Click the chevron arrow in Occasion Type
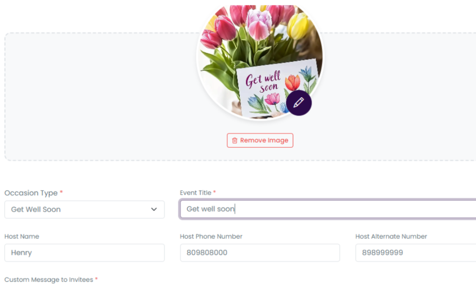Viewport: 476px width, 291px height. click(154, 210)
